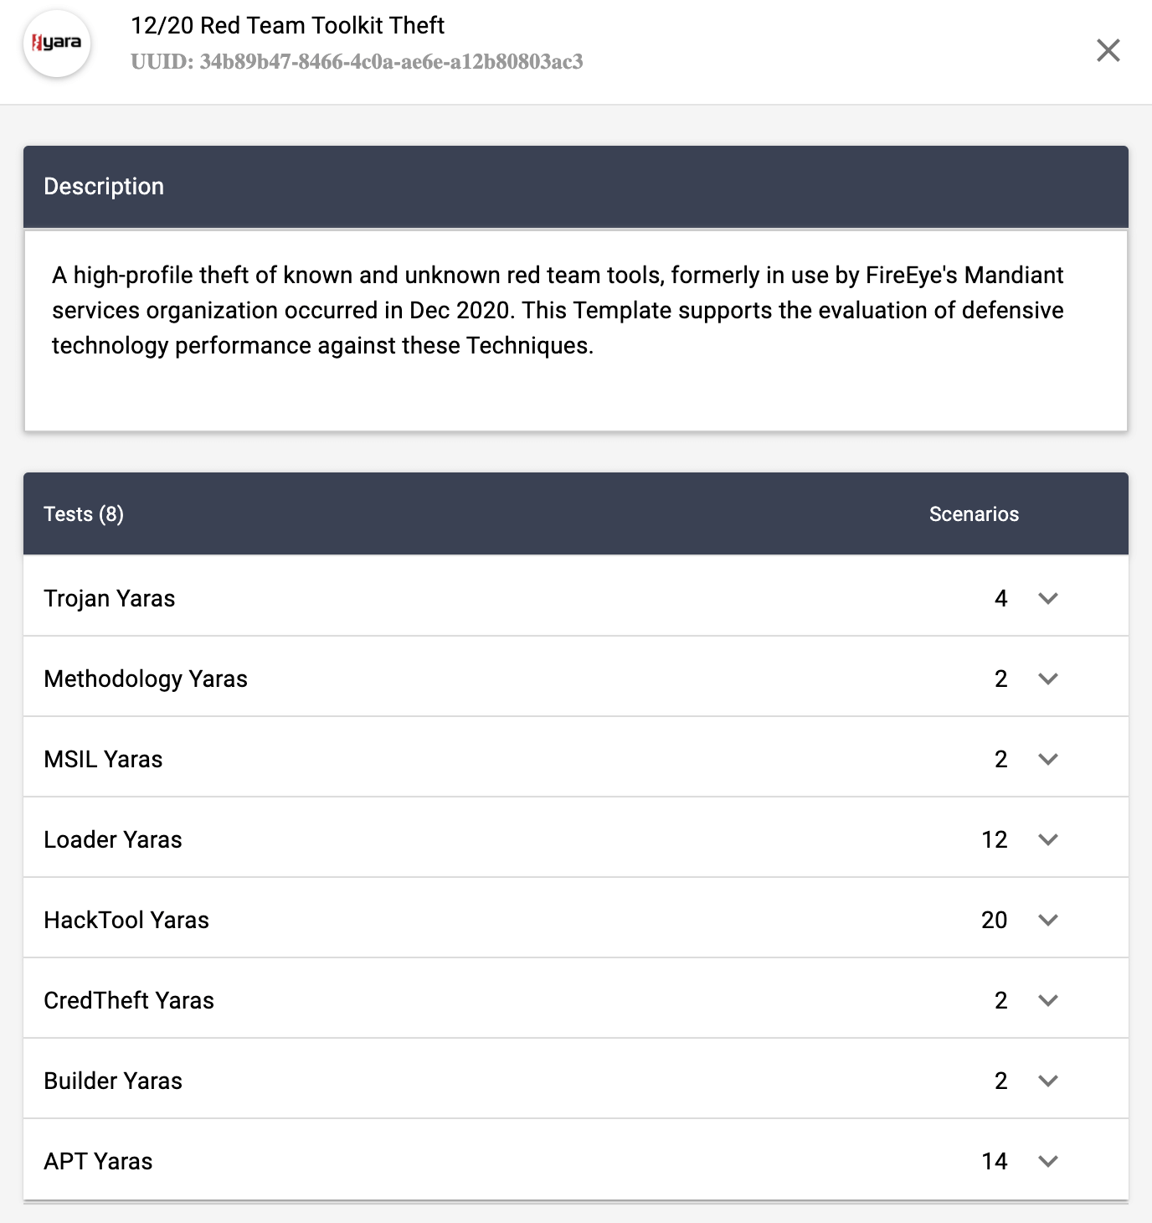This screenshot has width=1152, height=1223.
Task: Click the Description section header
Action: (x=104, y=186)
